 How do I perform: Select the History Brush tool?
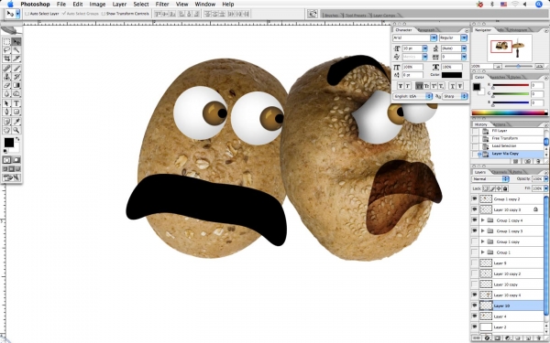16,77
